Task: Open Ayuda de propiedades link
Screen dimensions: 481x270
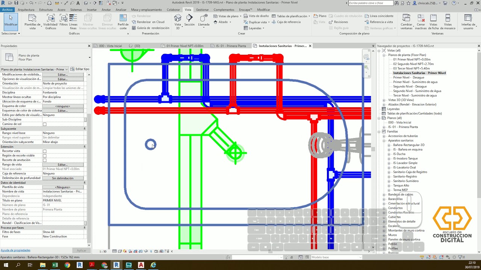Action: 15,250
